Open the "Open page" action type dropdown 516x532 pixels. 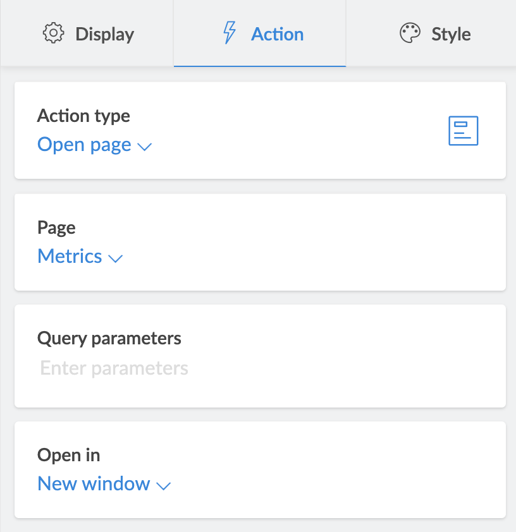pyautogui.click(x=84, y=145)
